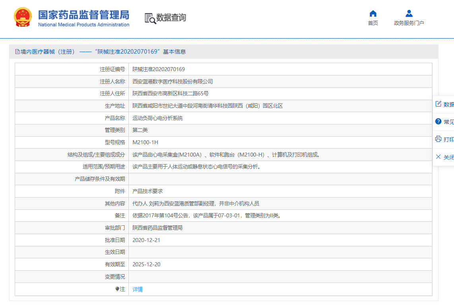Image resolution: width=454 pixels, height=308 pixels.
Task: Click the 注册人名称 row label
Action: (x=113, y=81)
